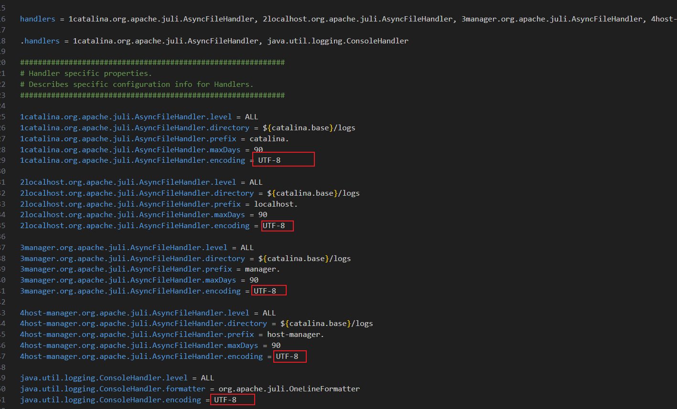Image resolution: width=677 pixels, height=409 pixels.
Task: Place cursor on the .handlers line
Action: pos(214,41)
